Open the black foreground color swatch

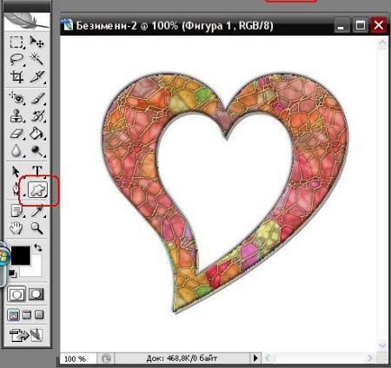tap(21, 255)
